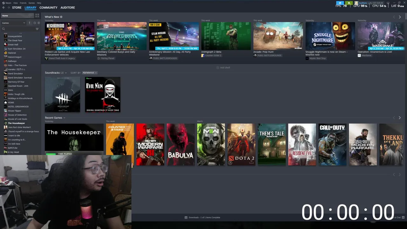Image resolution: width=407 pixels, height=229 pixels.
Task: Open What's New settings gear
Action: click(x=61, y=17)
